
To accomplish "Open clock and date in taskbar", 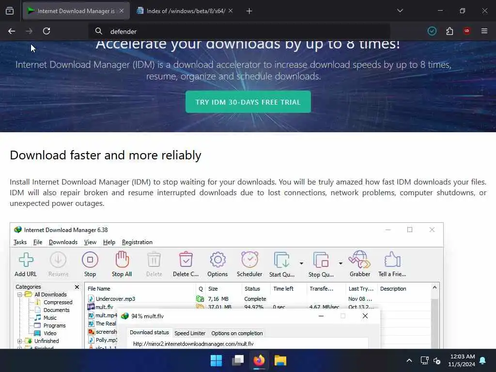I will [461, 360].
